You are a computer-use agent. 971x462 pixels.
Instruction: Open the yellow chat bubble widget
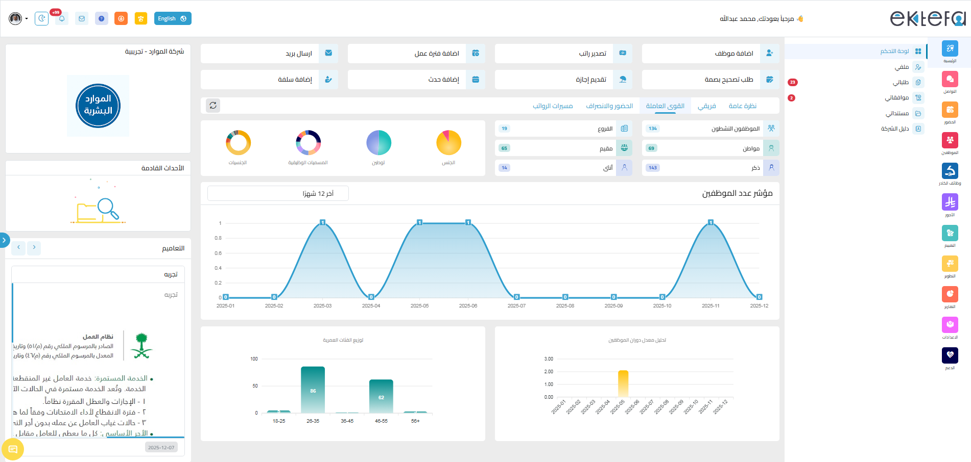pos(13,449)
